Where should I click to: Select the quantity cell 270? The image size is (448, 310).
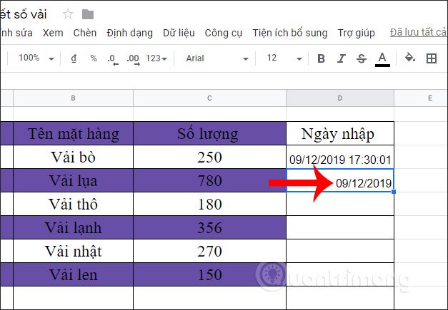pyautogui.click(x=209, y=251)
